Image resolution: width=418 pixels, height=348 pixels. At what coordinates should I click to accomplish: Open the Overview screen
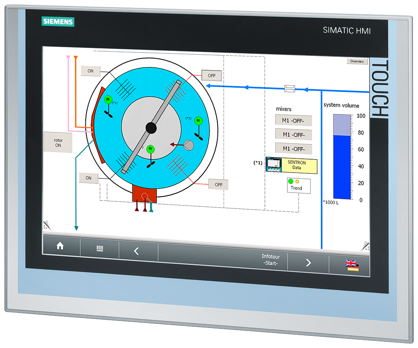357,61
